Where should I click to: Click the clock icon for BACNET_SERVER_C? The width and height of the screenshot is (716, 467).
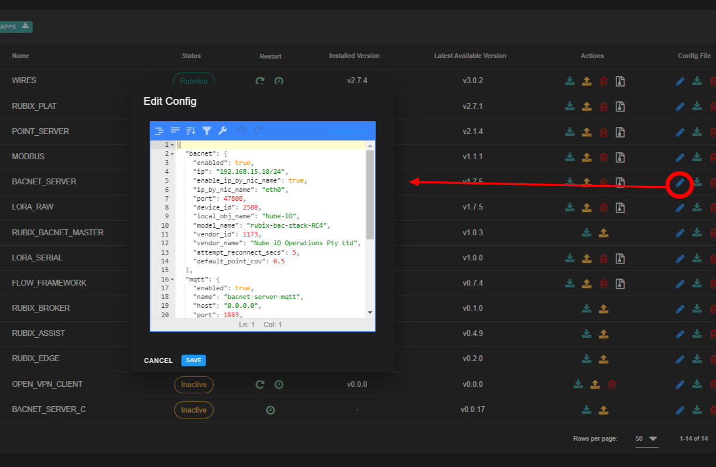[270, 410]
